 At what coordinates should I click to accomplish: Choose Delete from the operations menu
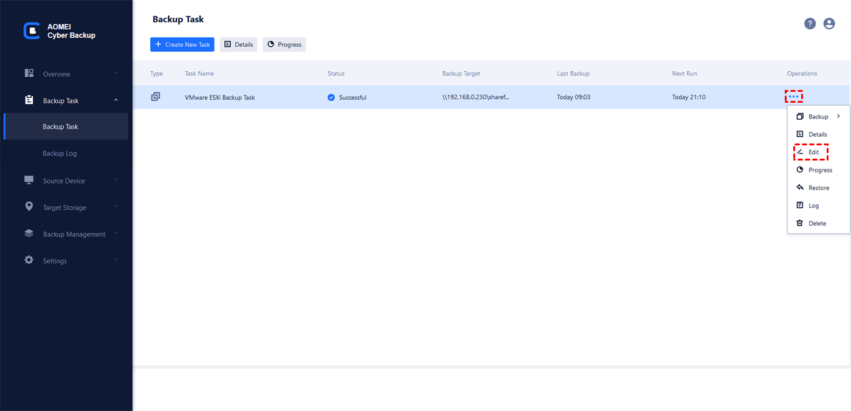point(818,223)
